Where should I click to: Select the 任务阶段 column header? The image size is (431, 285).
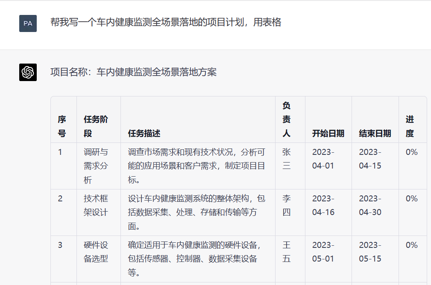click(x=96, y=126)
